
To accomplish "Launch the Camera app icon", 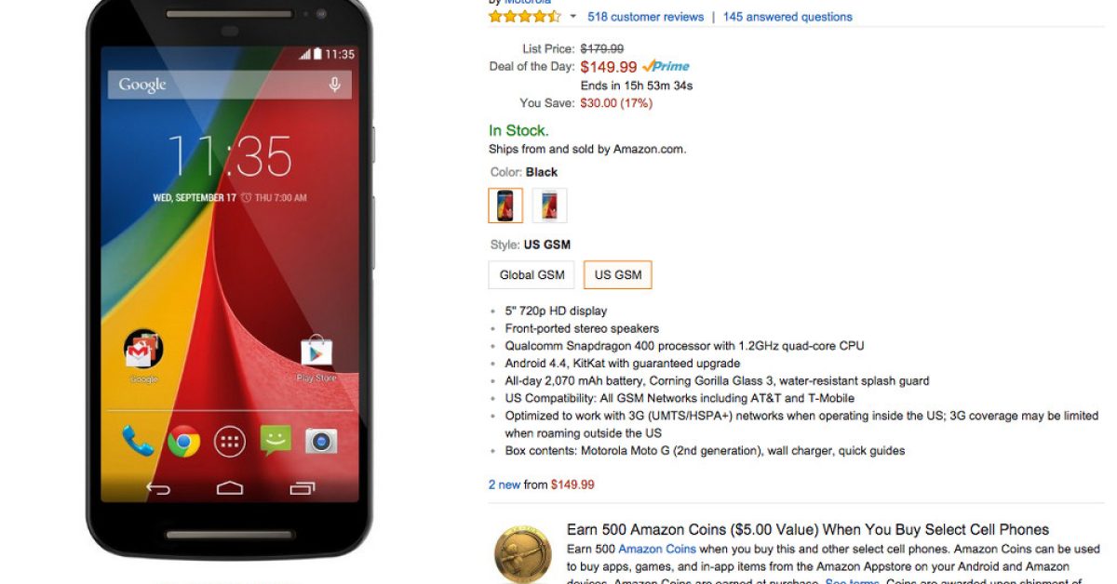I will [321, 441].
